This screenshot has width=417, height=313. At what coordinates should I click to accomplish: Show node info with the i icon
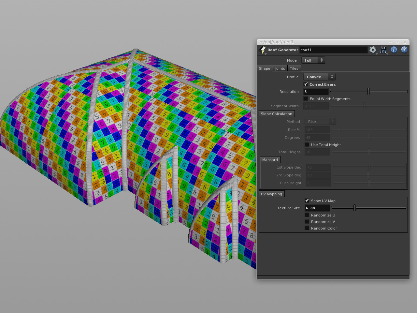(394, 50)
